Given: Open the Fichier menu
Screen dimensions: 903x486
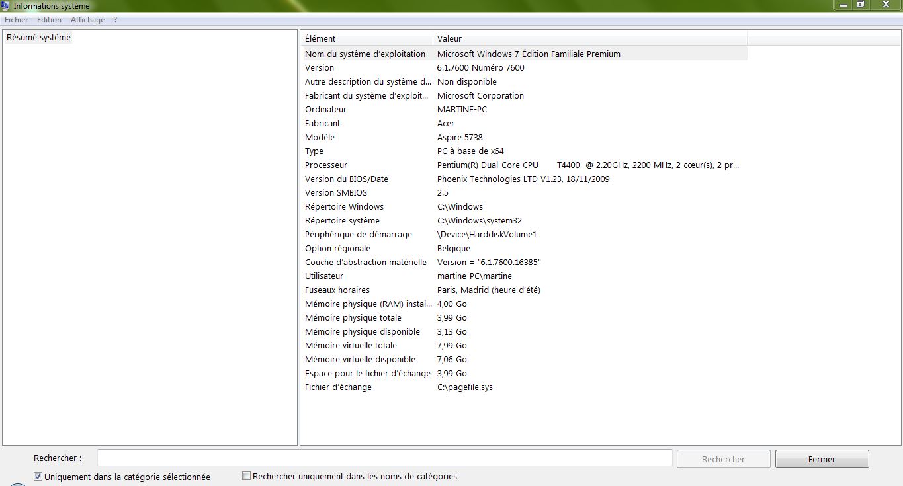Looking at the screenshot, I should click(x=17, y=20).
